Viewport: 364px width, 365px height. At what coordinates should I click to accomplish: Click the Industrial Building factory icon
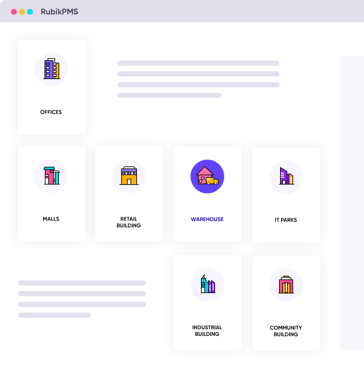click(207, 285)
